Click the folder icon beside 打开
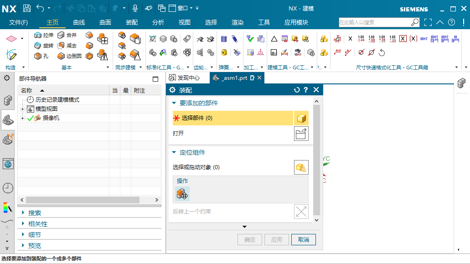Viewport: 470px width, 264px height. 301,134
